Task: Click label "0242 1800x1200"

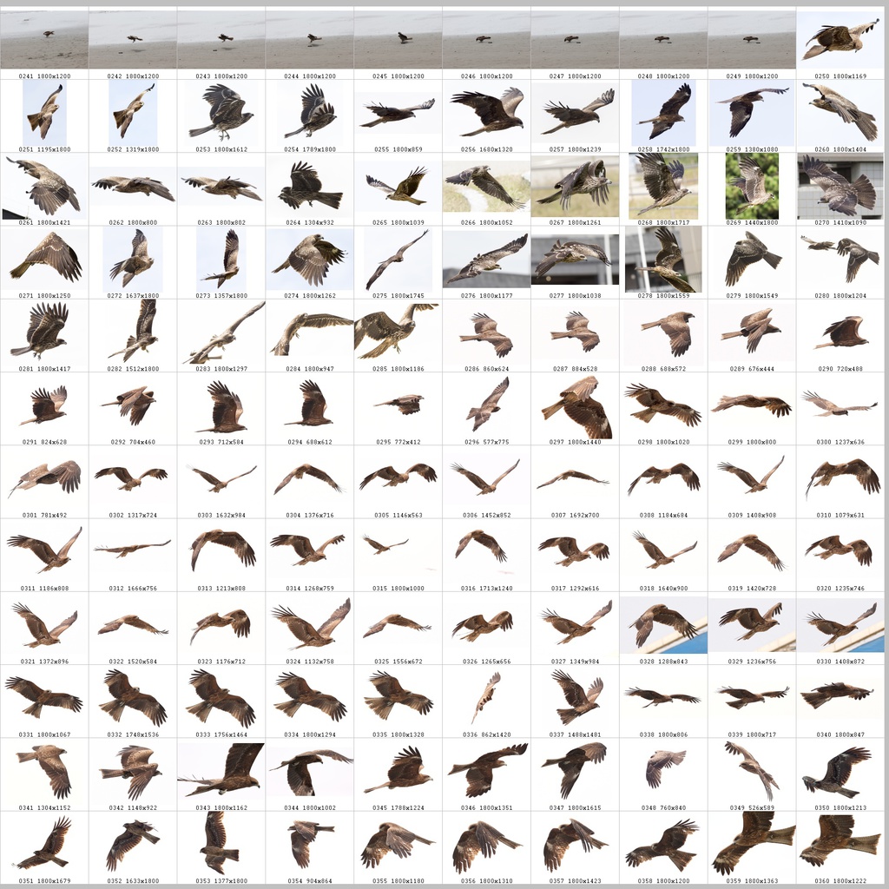Action: (133, 76)
